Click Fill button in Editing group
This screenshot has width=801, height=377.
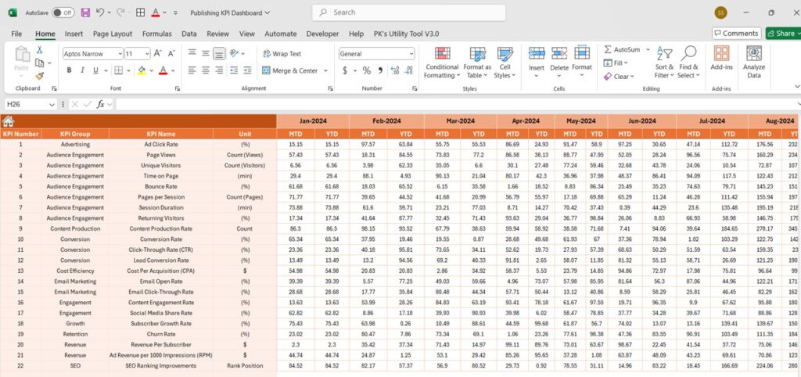click(x=616, y=63)
